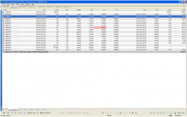Screen dimensions: 187x117
Task: Toggle Chart Shift
Action: (171, 113)
